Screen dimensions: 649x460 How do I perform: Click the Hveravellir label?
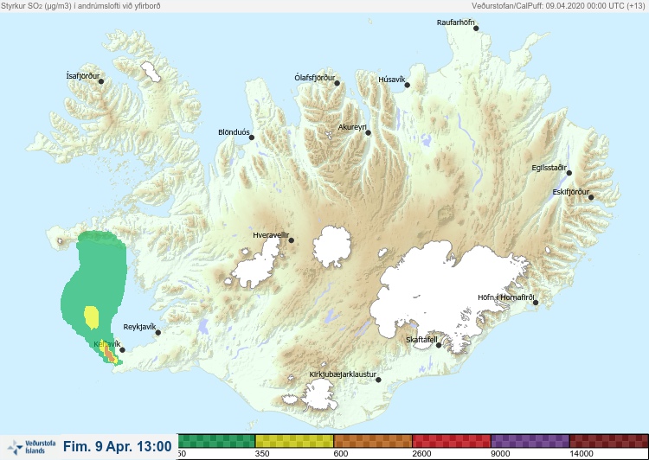point(271,235)
